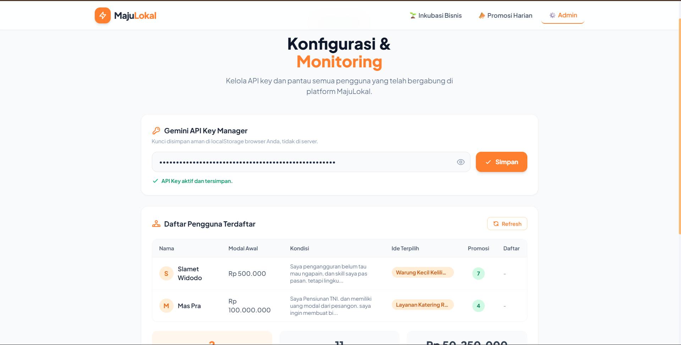Click the 'Kunci disimpan aman di localStorage' note
This screenshot has height=345, width=681.
[x=235, y=141]
